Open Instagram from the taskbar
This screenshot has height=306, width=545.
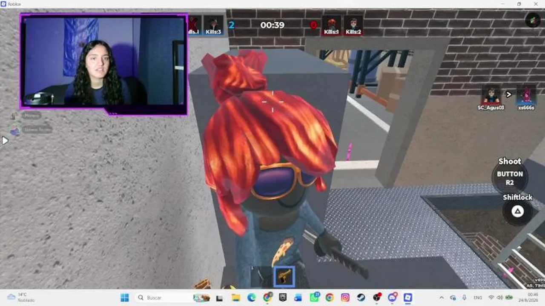coord(345,297)
